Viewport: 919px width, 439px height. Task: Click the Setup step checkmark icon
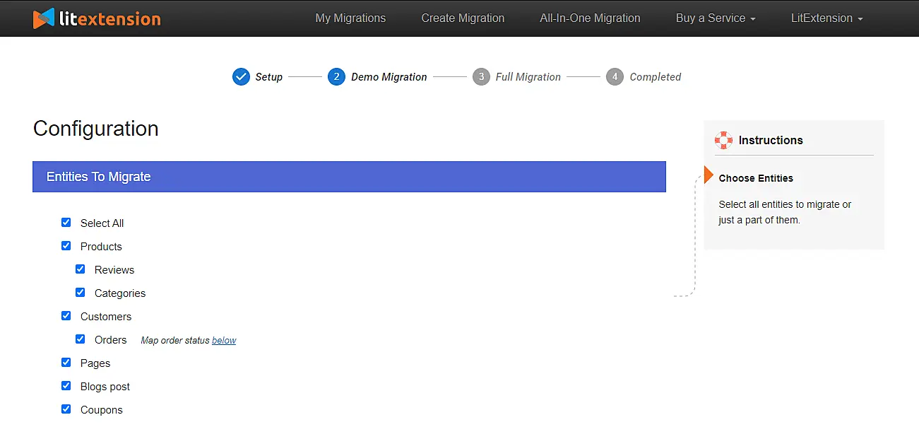point(241,76)
